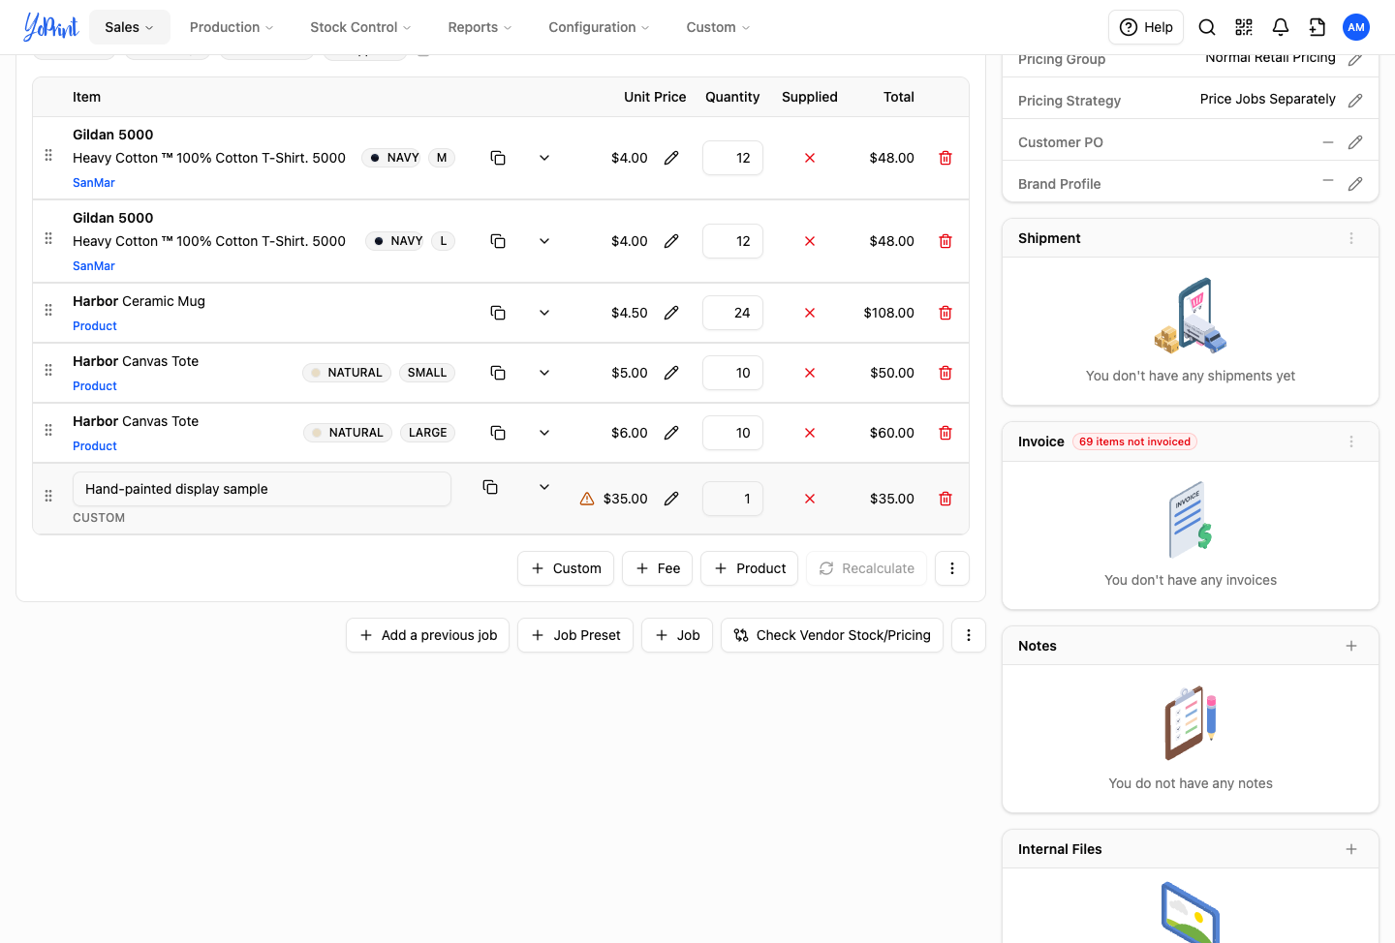Add an internal file with plus icon
Screen dimensions: 1395x943
pyautogui.click(x=1351, y=849)
